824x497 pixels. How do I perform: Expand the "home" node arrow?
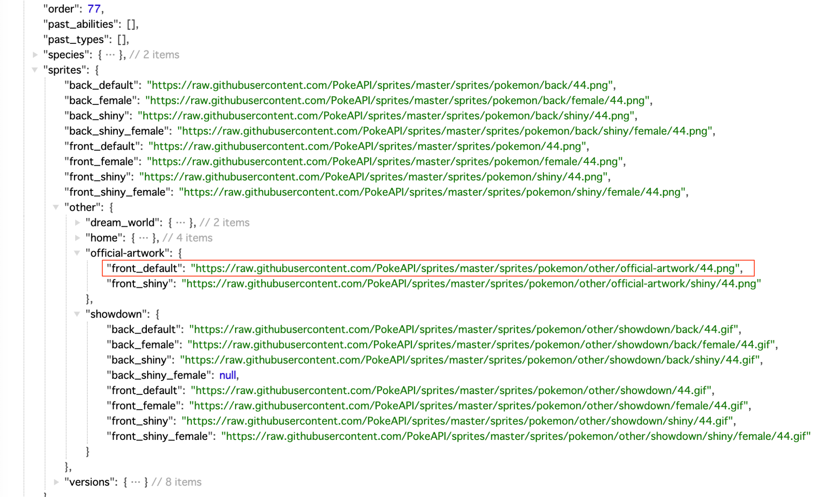click(77, 238)
